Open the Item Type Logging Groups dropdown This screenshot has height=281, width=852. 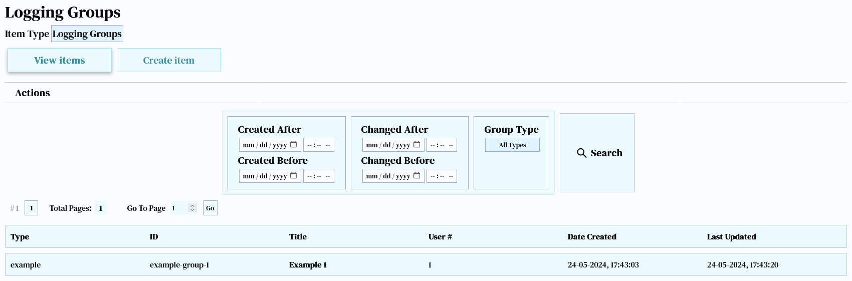87,34
